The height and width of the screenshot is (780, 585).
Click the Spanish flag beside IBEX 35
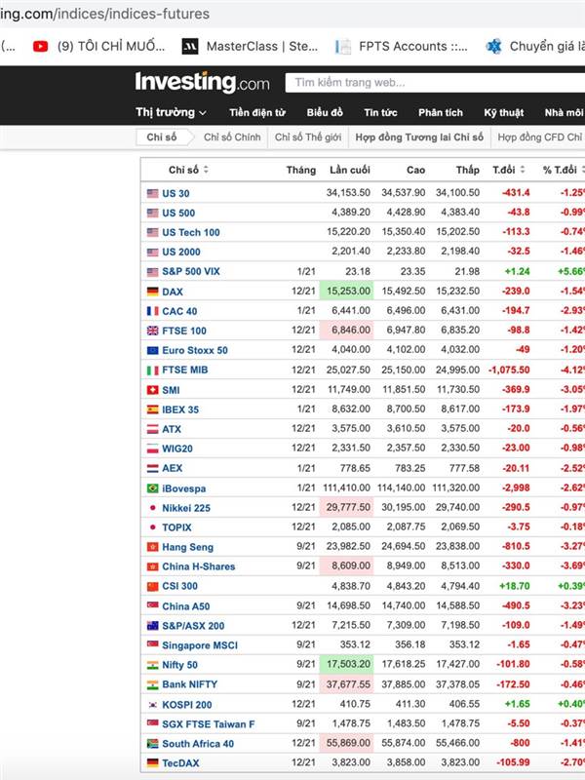(153, 409)
